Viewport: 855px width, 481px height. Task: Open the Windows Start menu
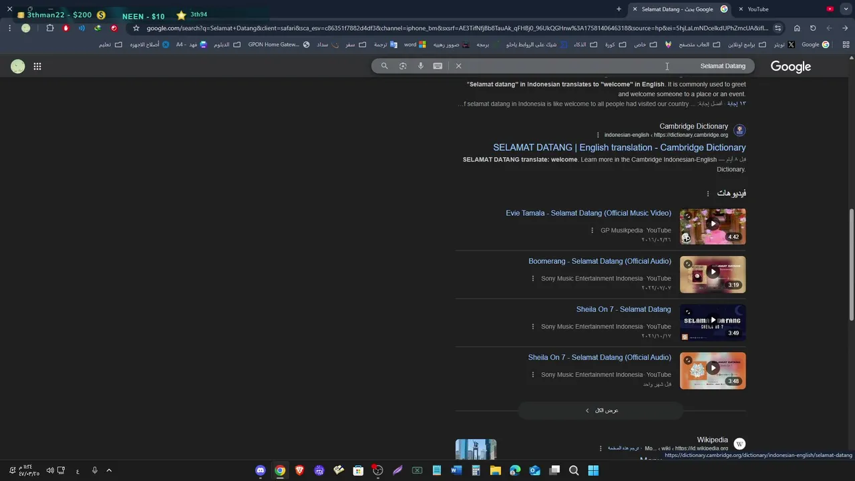click(x=593, y=470)
